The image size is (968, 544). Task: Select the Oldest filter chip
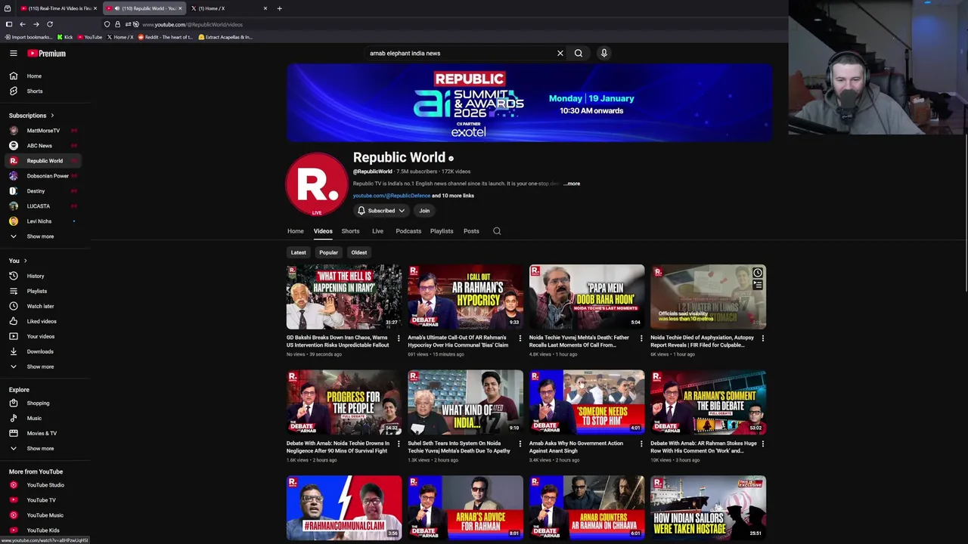(359, 252)
